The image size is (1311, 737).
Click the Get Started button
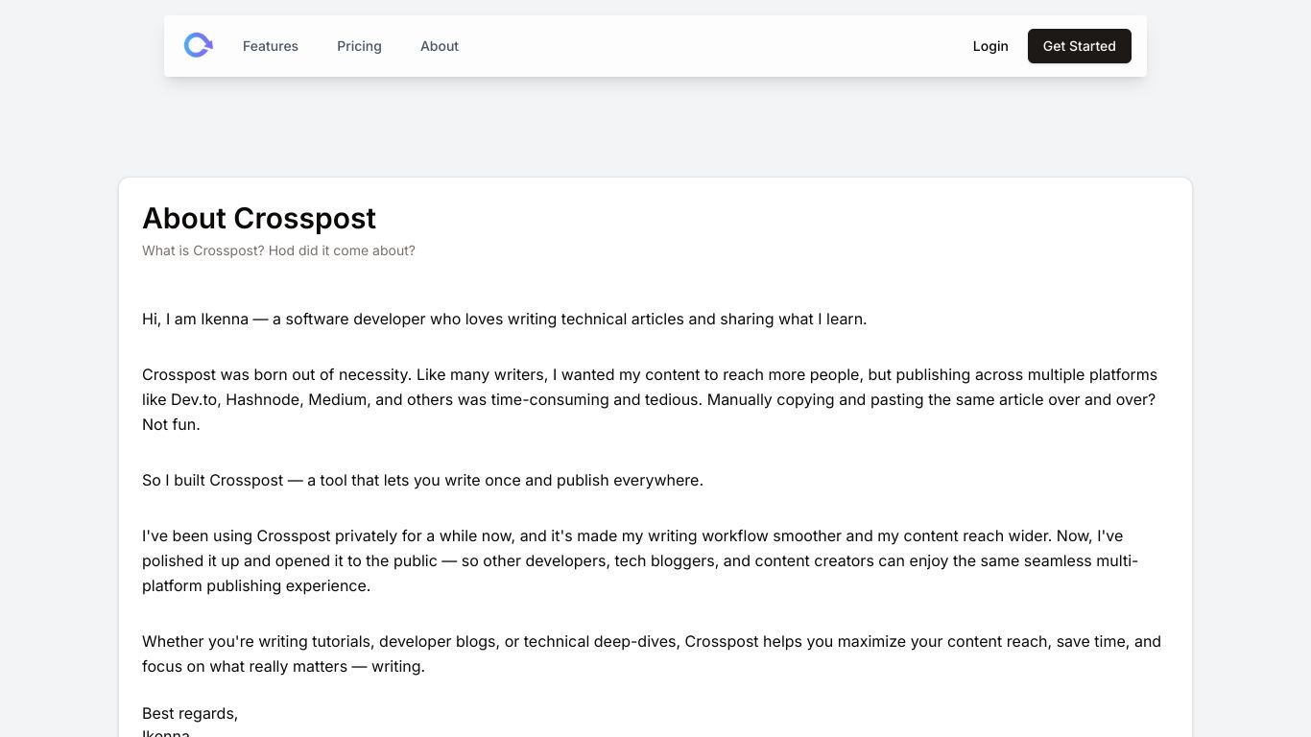pyautogui.click(x=1080, y=46)
